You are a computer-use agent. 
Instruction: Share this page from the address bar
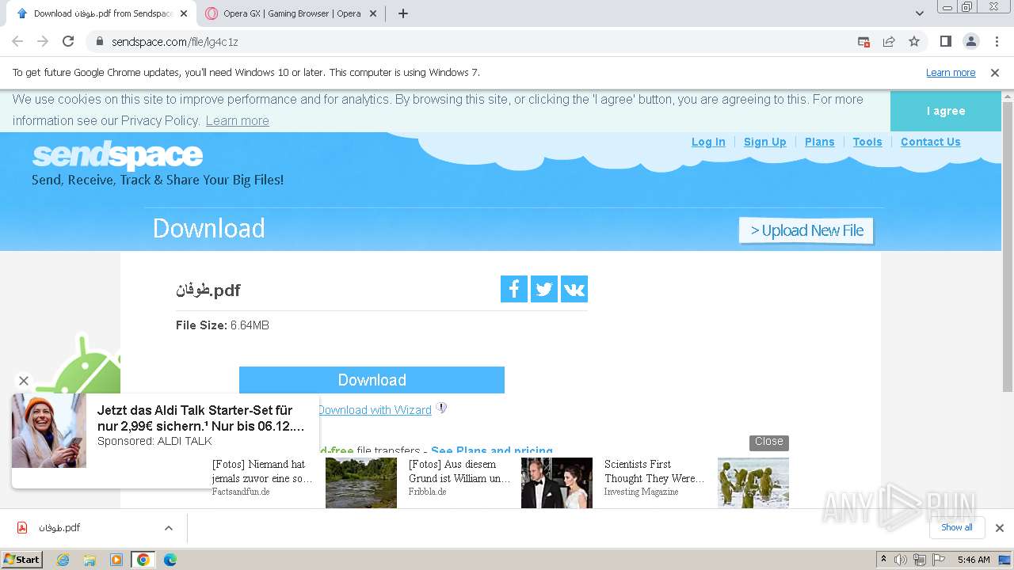pos(889,41)
